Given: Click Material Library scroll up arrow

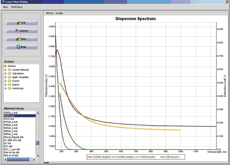Looking at the screenshot, I should point(37,113).
